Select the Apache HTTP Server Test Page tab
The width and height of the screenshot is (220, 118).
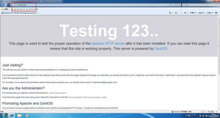(20, 13)
